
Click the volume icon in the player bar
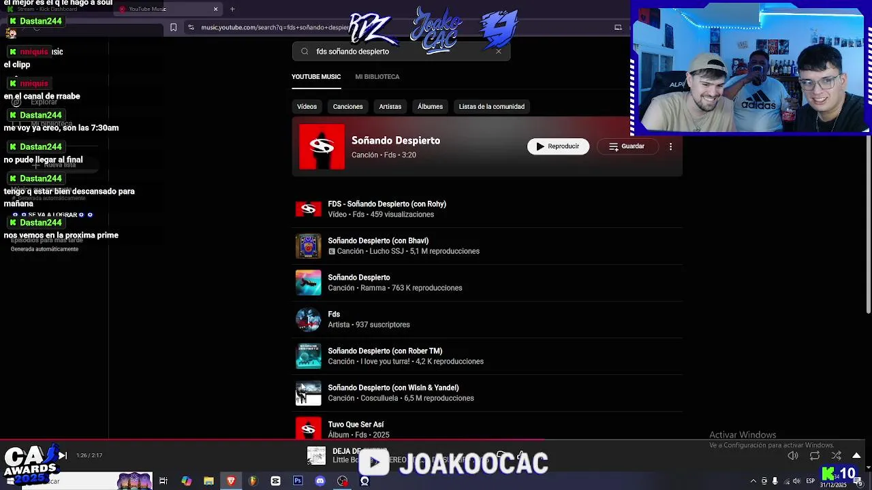tap(793, 456)
